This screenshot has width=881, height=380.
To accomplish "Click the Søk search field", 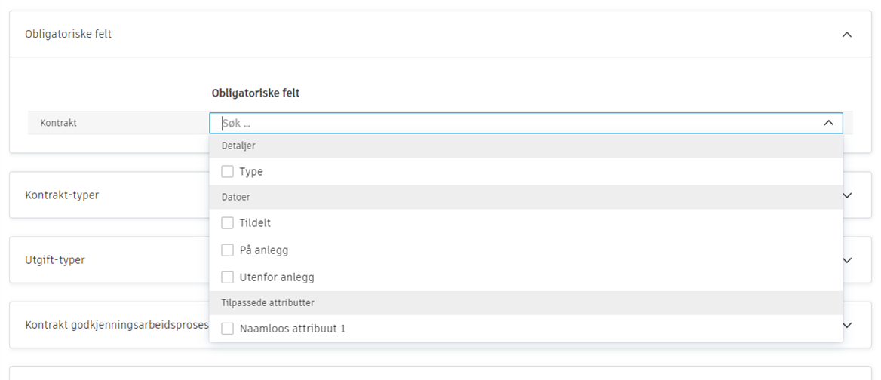I will 513,123.
